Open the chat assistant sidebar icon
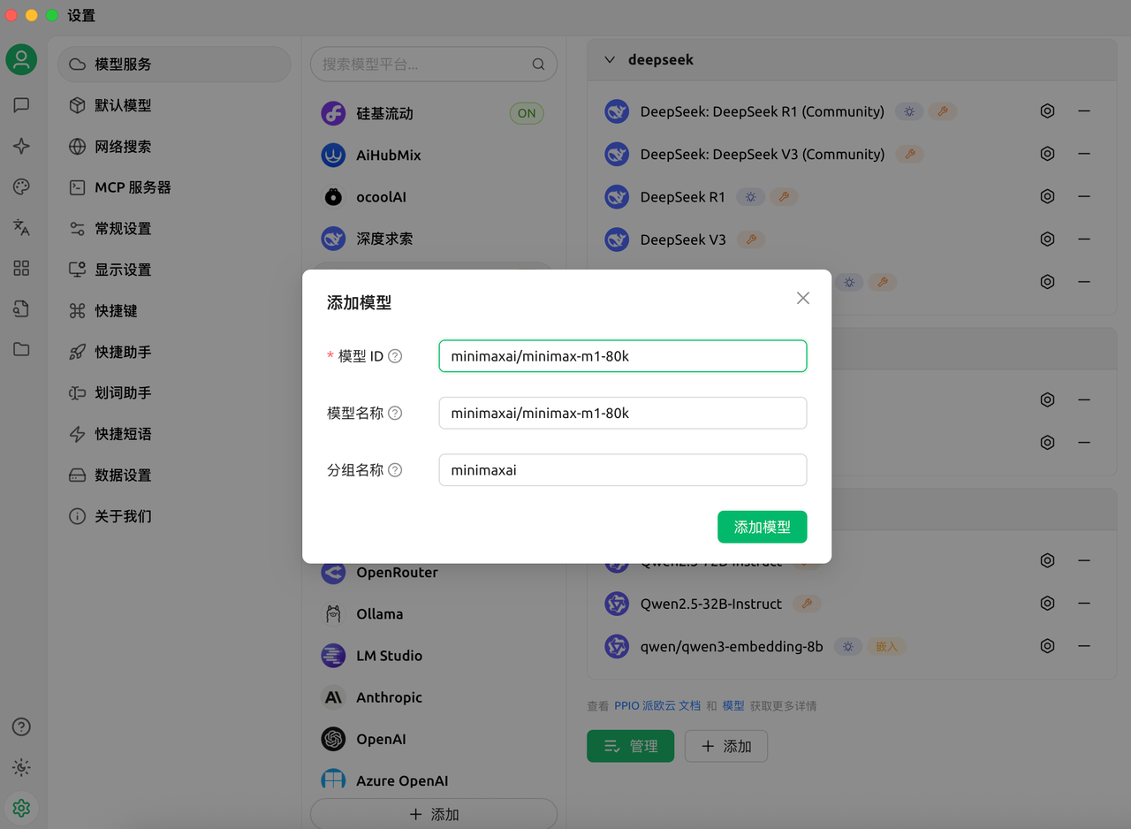Screen dimensions: 1131x829 tap(21, 105)
